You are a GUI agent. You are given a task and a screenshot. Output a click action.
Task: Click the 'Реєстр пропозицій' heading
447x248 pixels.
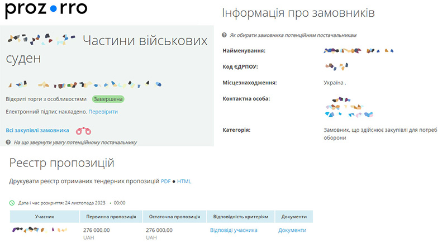point(61,163)
